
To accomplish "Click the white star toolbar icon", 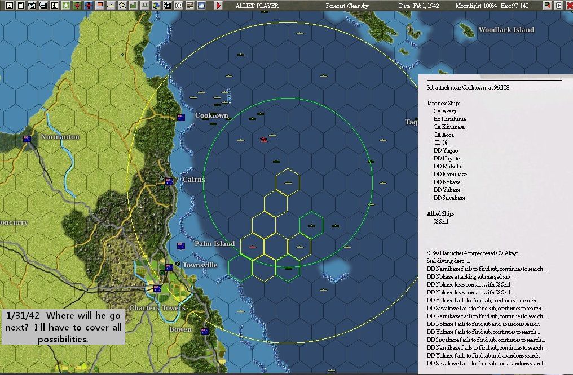I will 66,6.
